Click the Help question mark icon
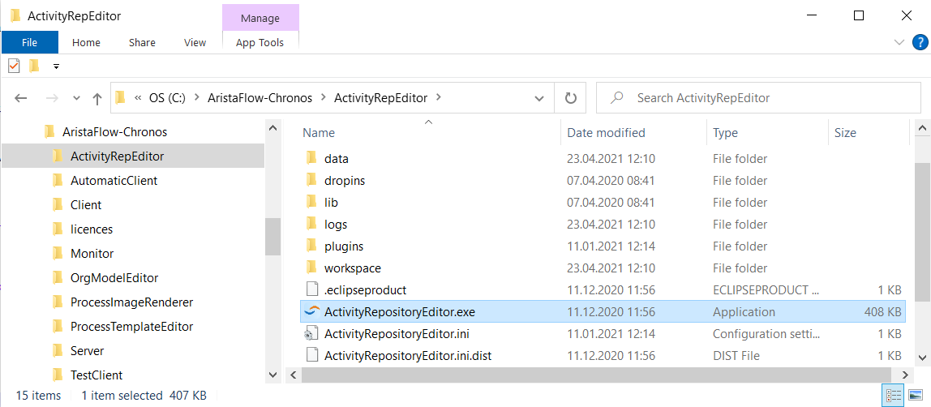This screenshot has width=931, height=407. [x=919, y=42]
